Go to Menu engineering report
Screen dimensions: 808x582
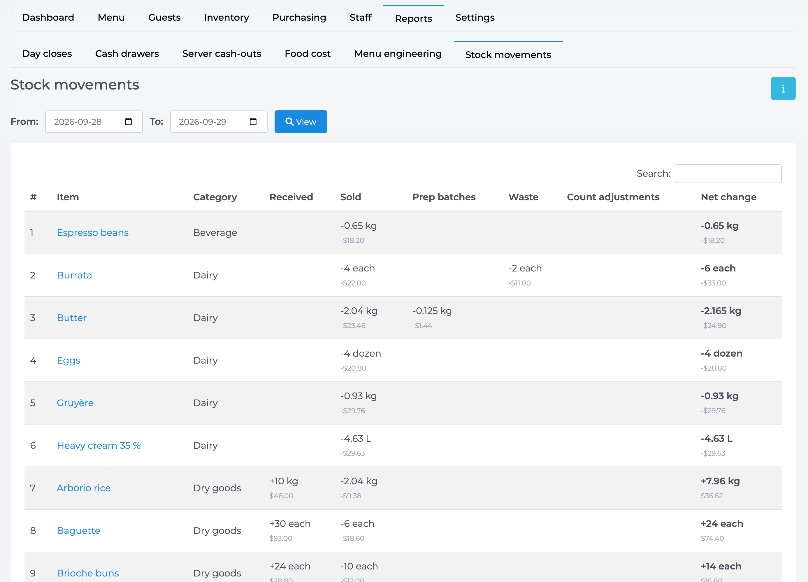pos(398,53)
